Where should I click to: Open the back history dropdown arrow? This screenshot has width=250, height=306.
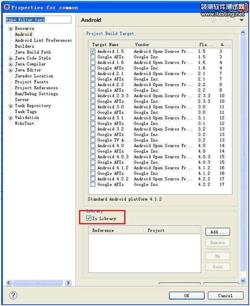click(x=220, y=20)
